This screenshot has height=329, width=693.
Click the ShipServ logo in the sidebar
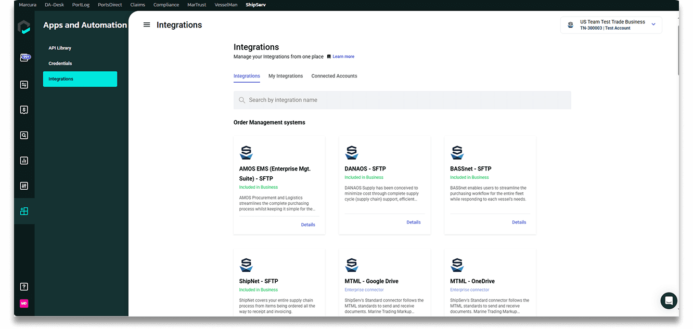(x=24, y=27)
